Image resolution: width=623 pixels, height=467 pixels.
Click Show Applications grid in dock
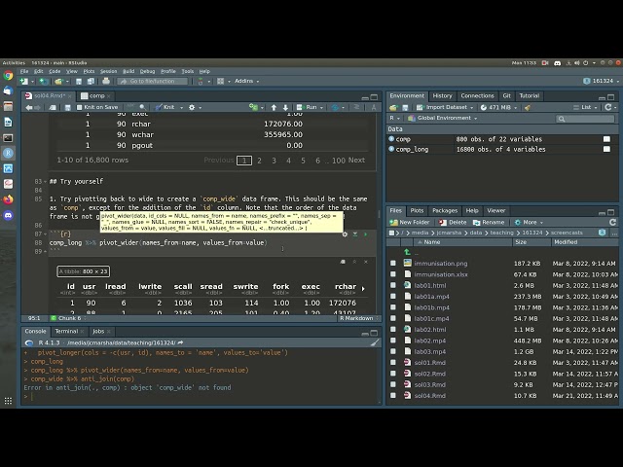8,401
